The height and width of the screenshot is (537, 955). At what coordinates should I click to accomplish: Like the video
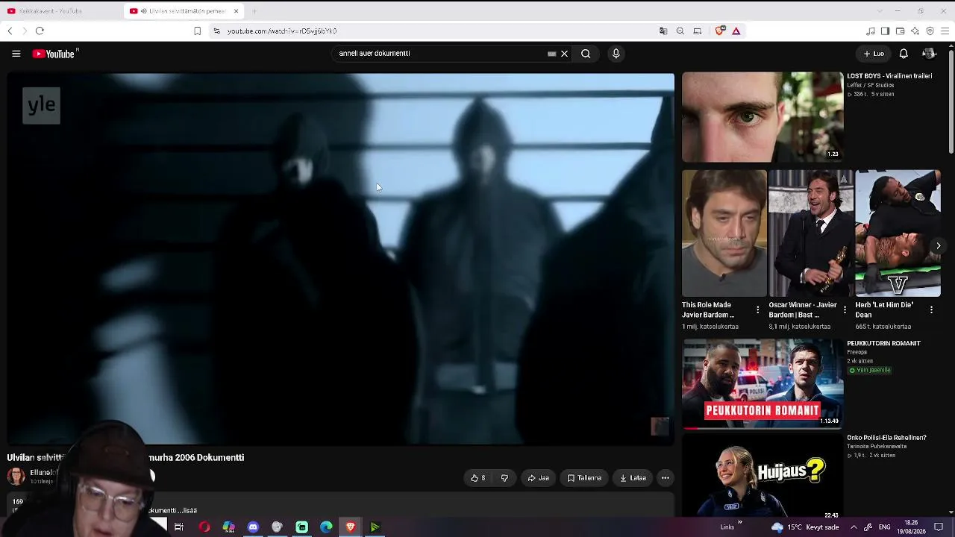[478, 478]
